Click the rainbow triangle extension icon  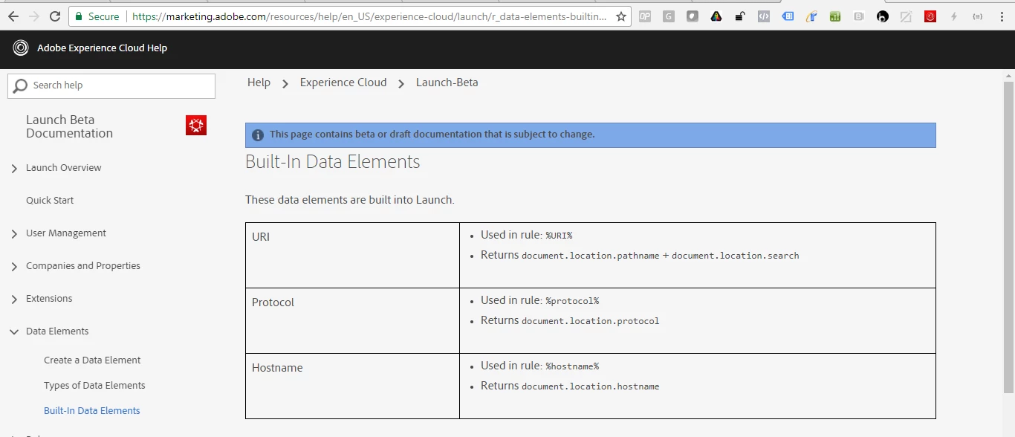716,16
